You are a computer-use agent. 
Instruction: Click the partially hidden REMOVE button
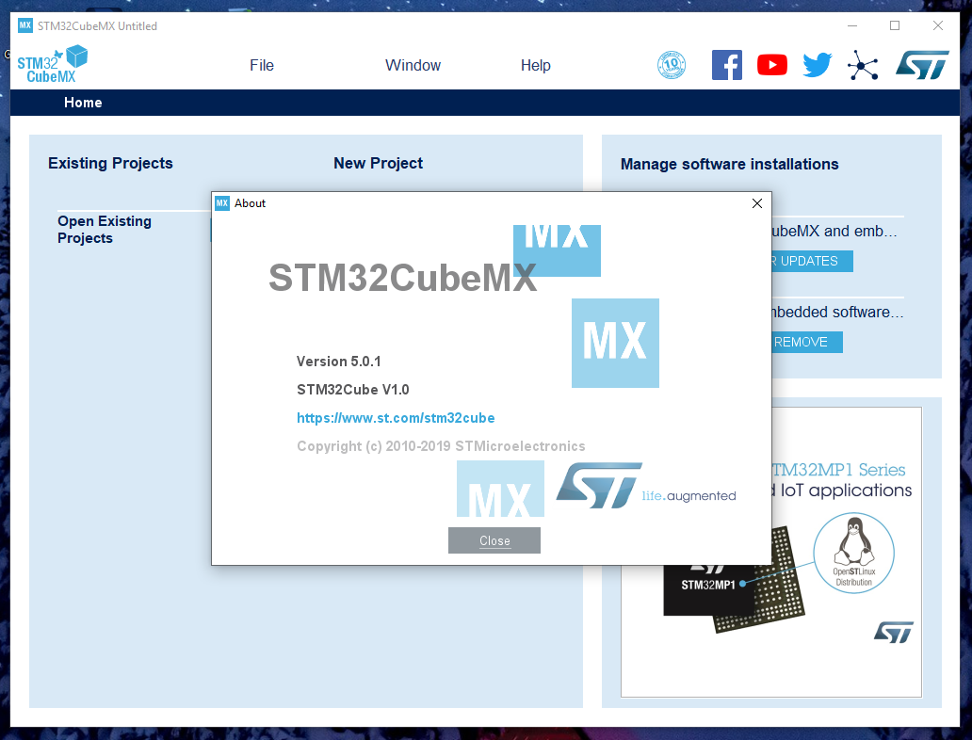pyautogui.click(x=807, y=342)
